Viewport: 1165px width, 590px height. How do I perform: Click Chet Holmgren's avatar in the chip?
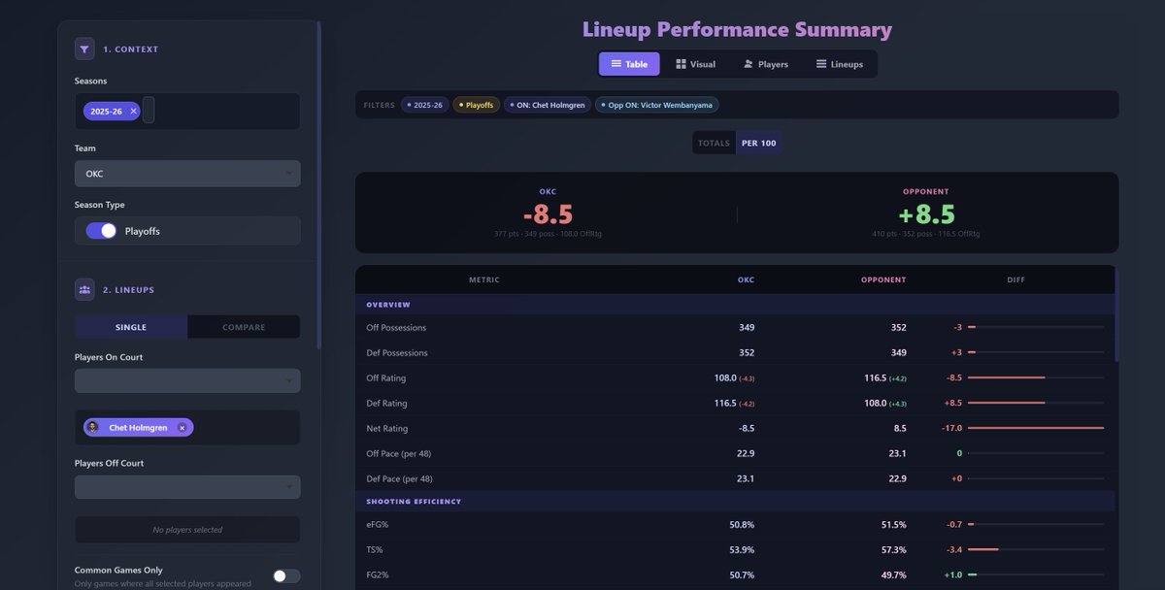[93, 428]
